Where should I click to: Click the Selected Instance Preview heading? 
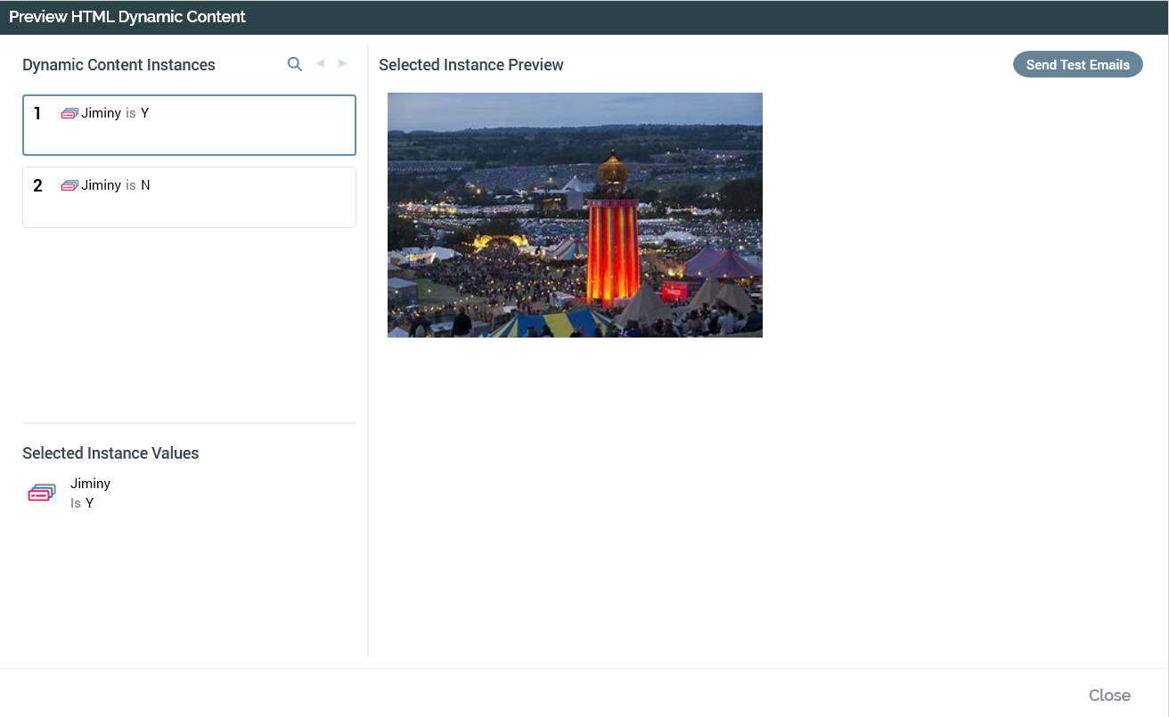(470, 65)
